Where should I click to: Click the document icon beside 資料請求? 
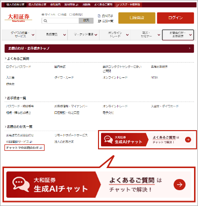point(99,16)
